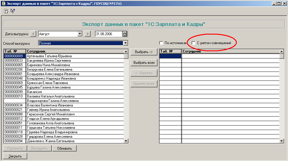
Task: Click tab number cell 0000000206
Action: [x=15, y=69]
